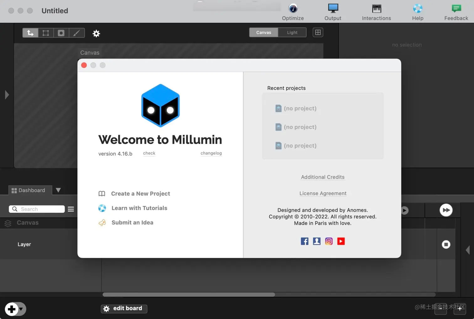
Task: Click the Search field in library
Action: [37, 209]
